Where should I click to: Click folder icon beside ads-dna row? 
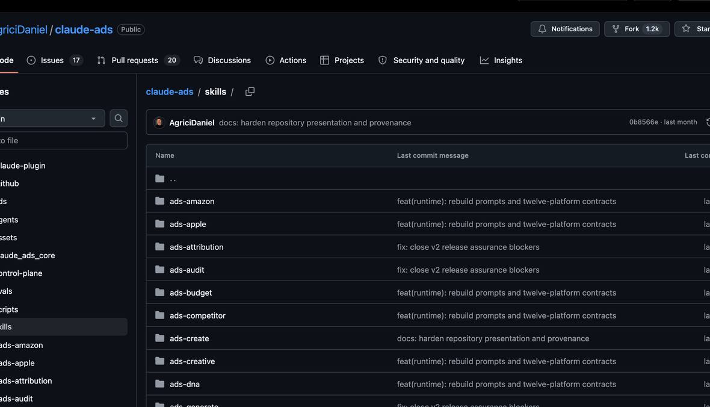point(159,384)
